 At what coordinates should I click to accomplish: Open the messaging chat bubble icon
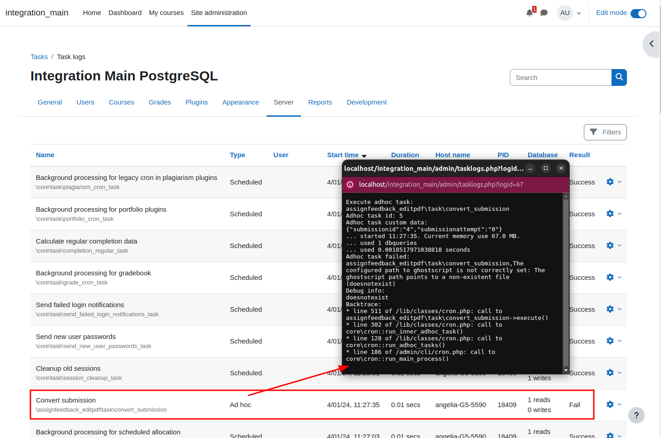pos(544,13)
